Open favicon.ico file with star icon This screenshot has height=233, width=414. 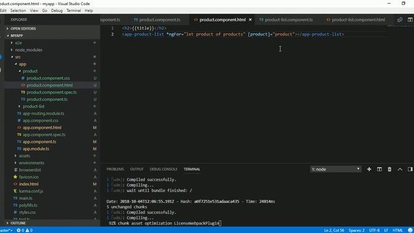(x=28, y=177)
